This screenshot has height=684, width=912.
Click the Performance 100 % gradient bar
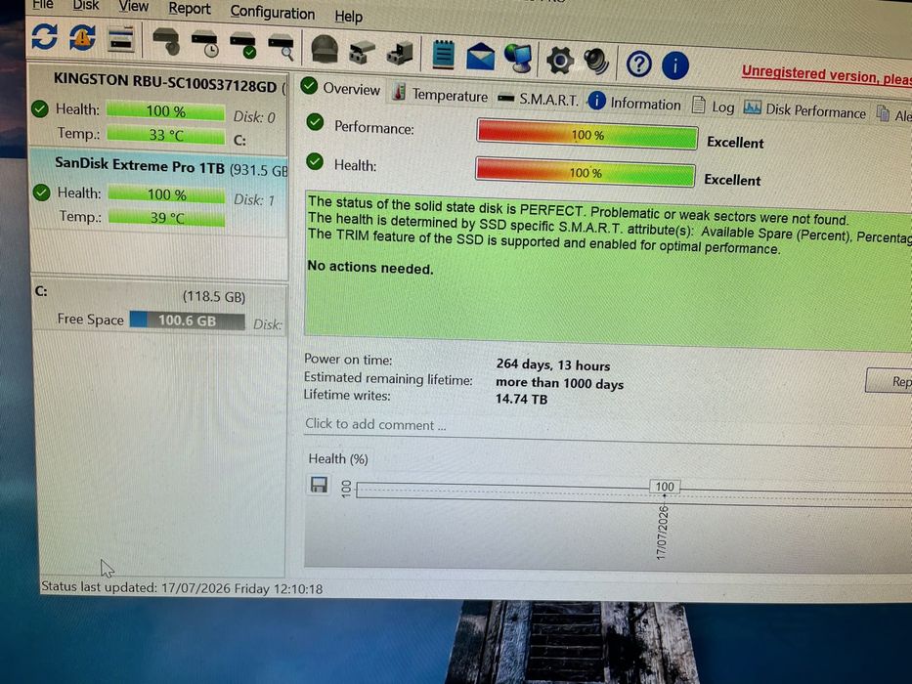click(586, 135)
